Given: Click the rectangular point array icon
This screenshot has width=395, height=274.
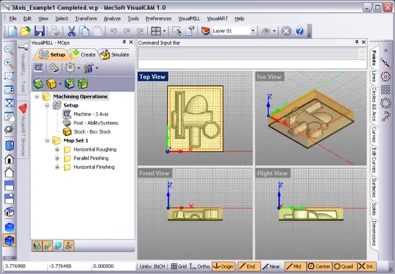Looking at the screenshot, I should (x=386, y=90).
